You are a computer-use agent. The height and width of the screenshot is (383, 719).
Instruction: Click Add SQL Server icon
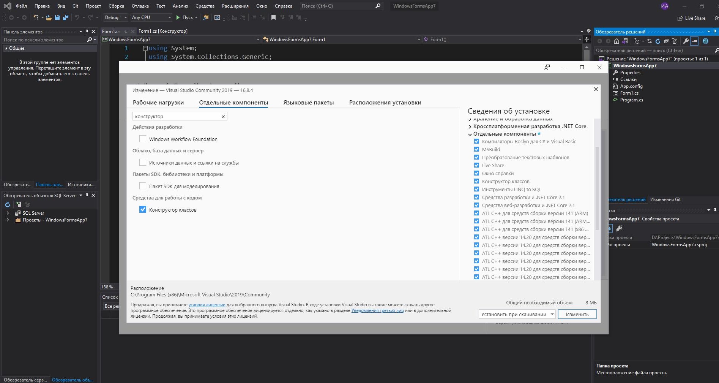coord(18,204)
